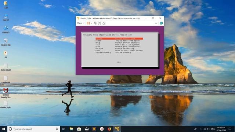Click the ENG language indicator
Screen dimensions: 235x132
click(x=213, y=129)
